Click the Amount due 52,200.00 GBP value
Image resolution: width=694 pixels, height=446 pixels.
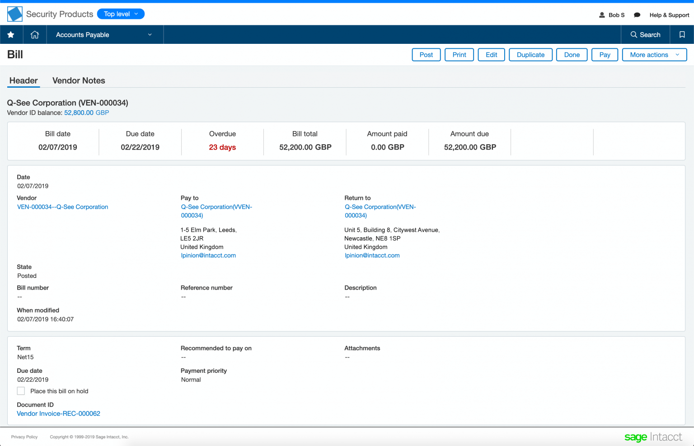pyautogui.click(x=470, y=147)
